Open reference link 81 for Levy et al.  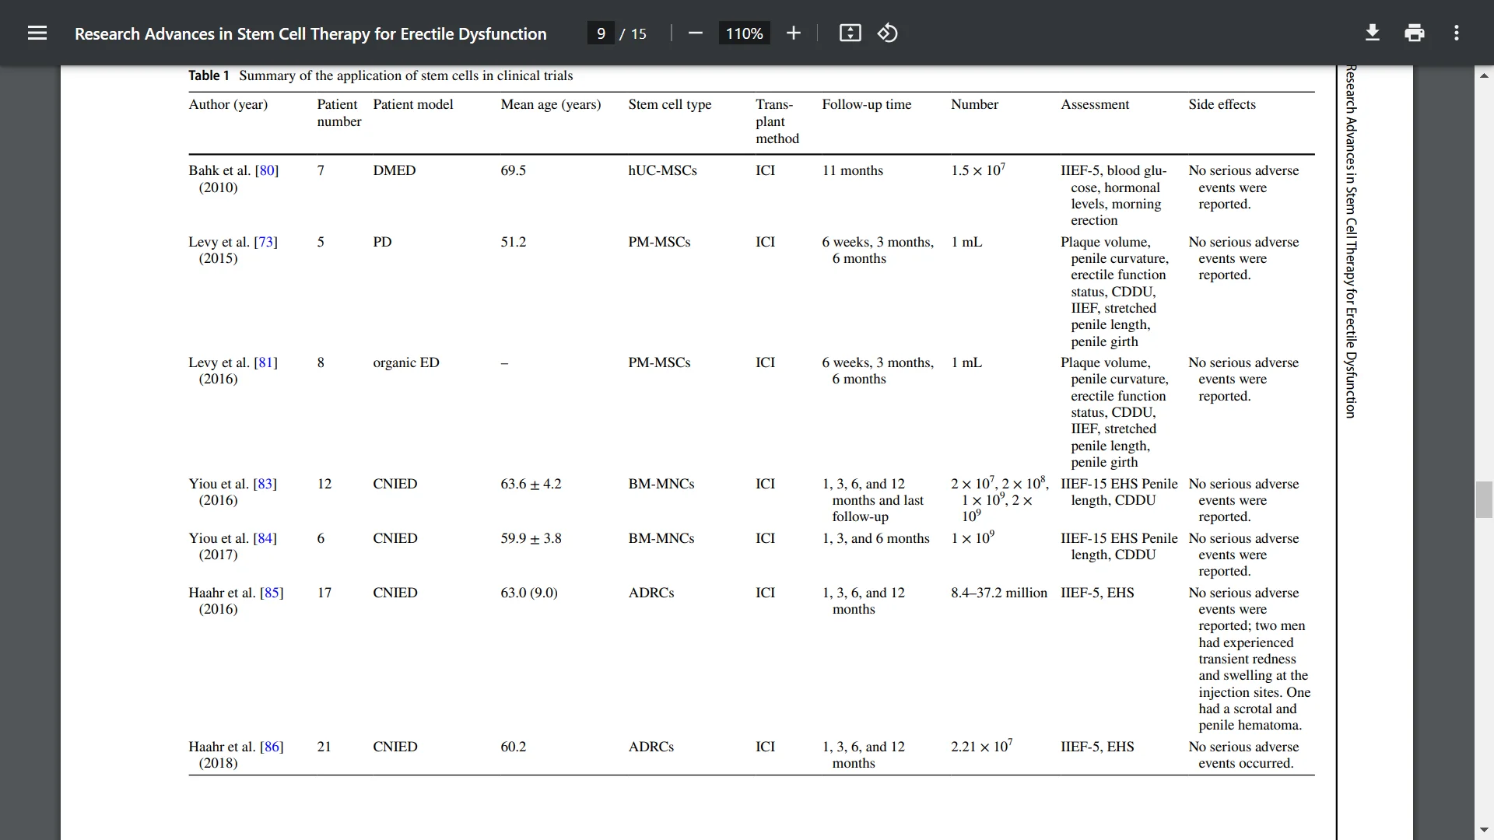pos(266,362)
